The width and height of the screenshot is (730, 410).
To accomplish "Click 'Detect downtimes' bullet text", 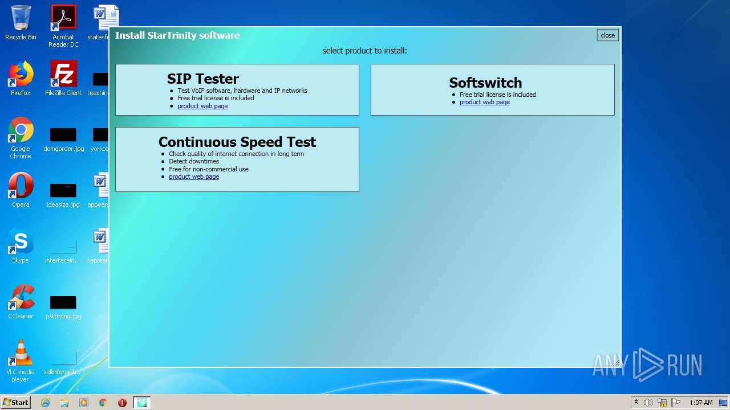I will pos(194,161).
